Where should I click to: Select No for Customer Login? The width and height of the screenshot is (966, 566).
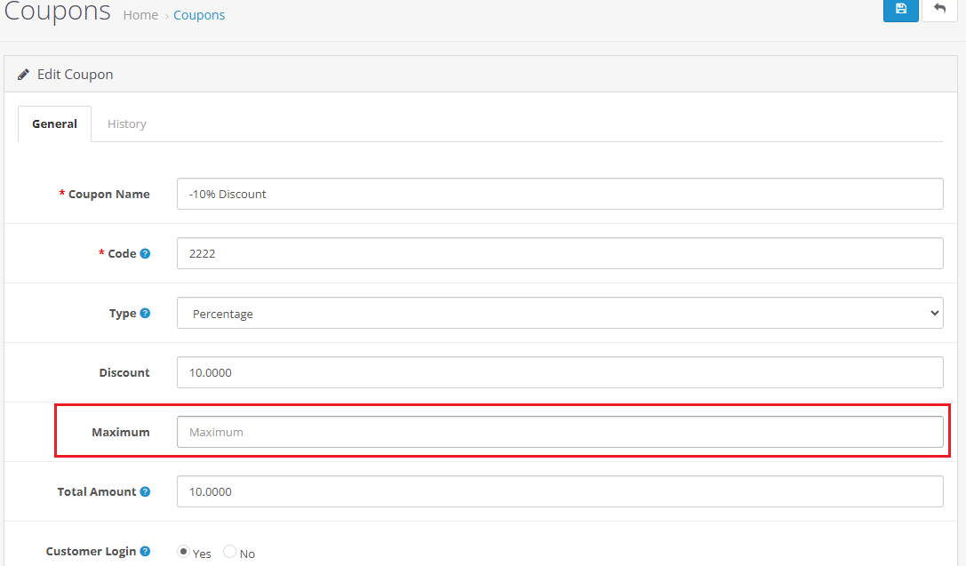[229, 552]
